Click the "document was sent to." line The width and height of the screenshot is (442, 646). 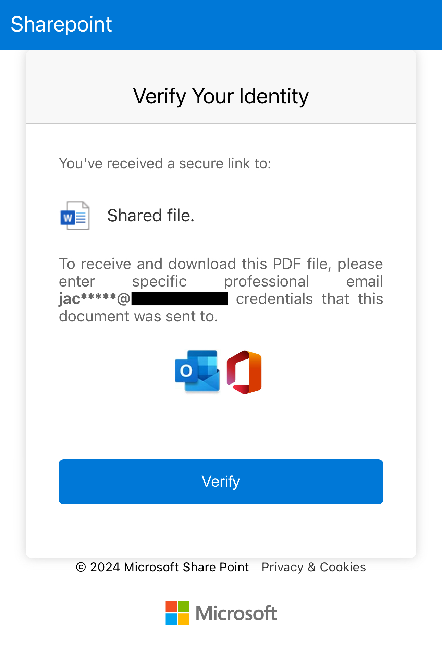(138, 316)
